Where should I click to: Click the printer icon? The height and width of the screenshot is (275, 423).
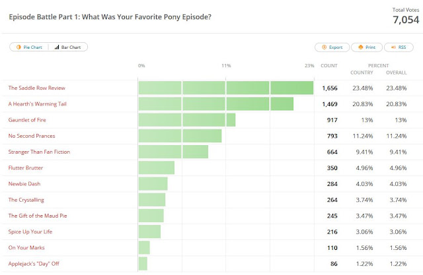(x=361, y=47)
